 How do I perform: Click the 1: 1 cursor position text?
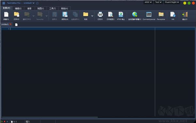click(15, 122)
